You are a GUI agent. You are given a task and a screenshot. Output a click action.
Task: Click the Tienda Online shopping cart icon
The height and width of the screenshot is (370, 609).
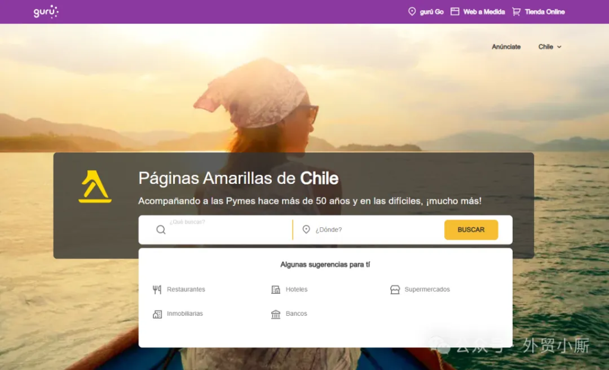click(x=516, y=12)
